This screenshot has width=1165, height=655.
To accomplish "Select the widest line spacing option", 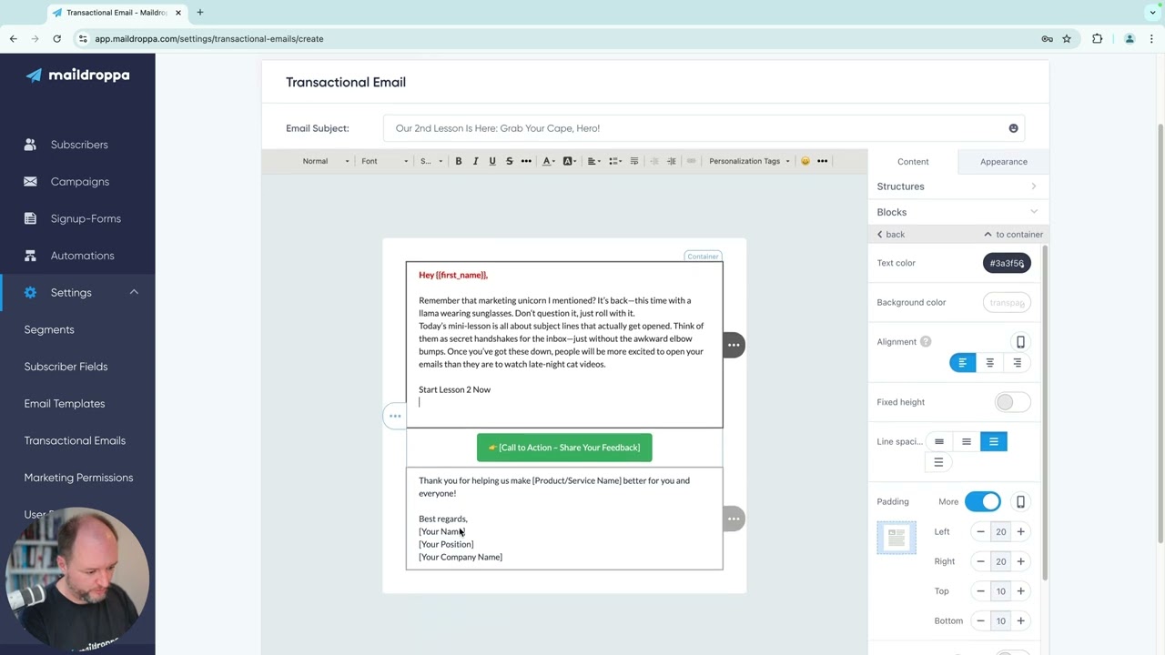I will 938,462.
